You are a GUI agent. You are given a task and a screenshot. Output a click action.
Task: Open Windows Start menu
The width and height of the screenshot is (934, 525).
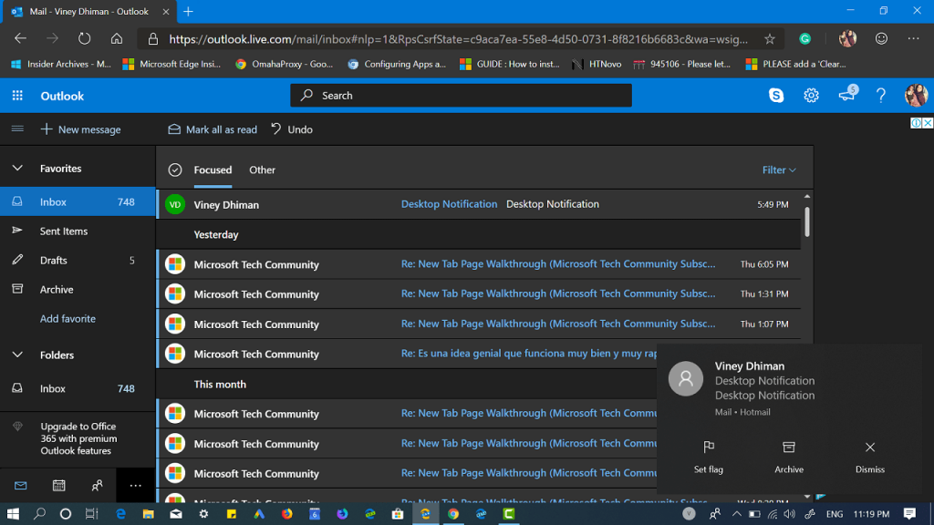pyautogui.click(x=13, y=514)
